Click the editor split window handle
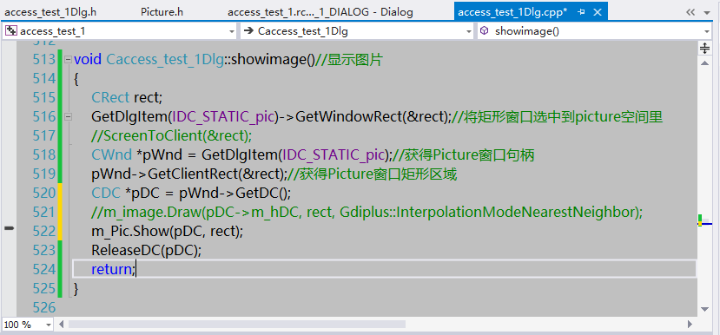The height and width of the screenshot is (335, 720). (x=704, y=48)
